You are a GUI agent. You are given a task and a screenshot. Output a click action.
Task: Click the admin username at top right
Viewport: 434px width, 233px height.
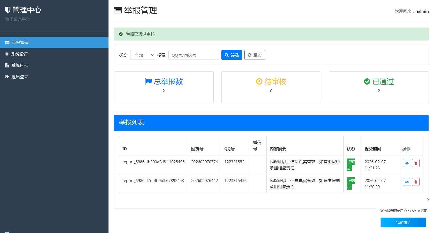click(422, 11)
